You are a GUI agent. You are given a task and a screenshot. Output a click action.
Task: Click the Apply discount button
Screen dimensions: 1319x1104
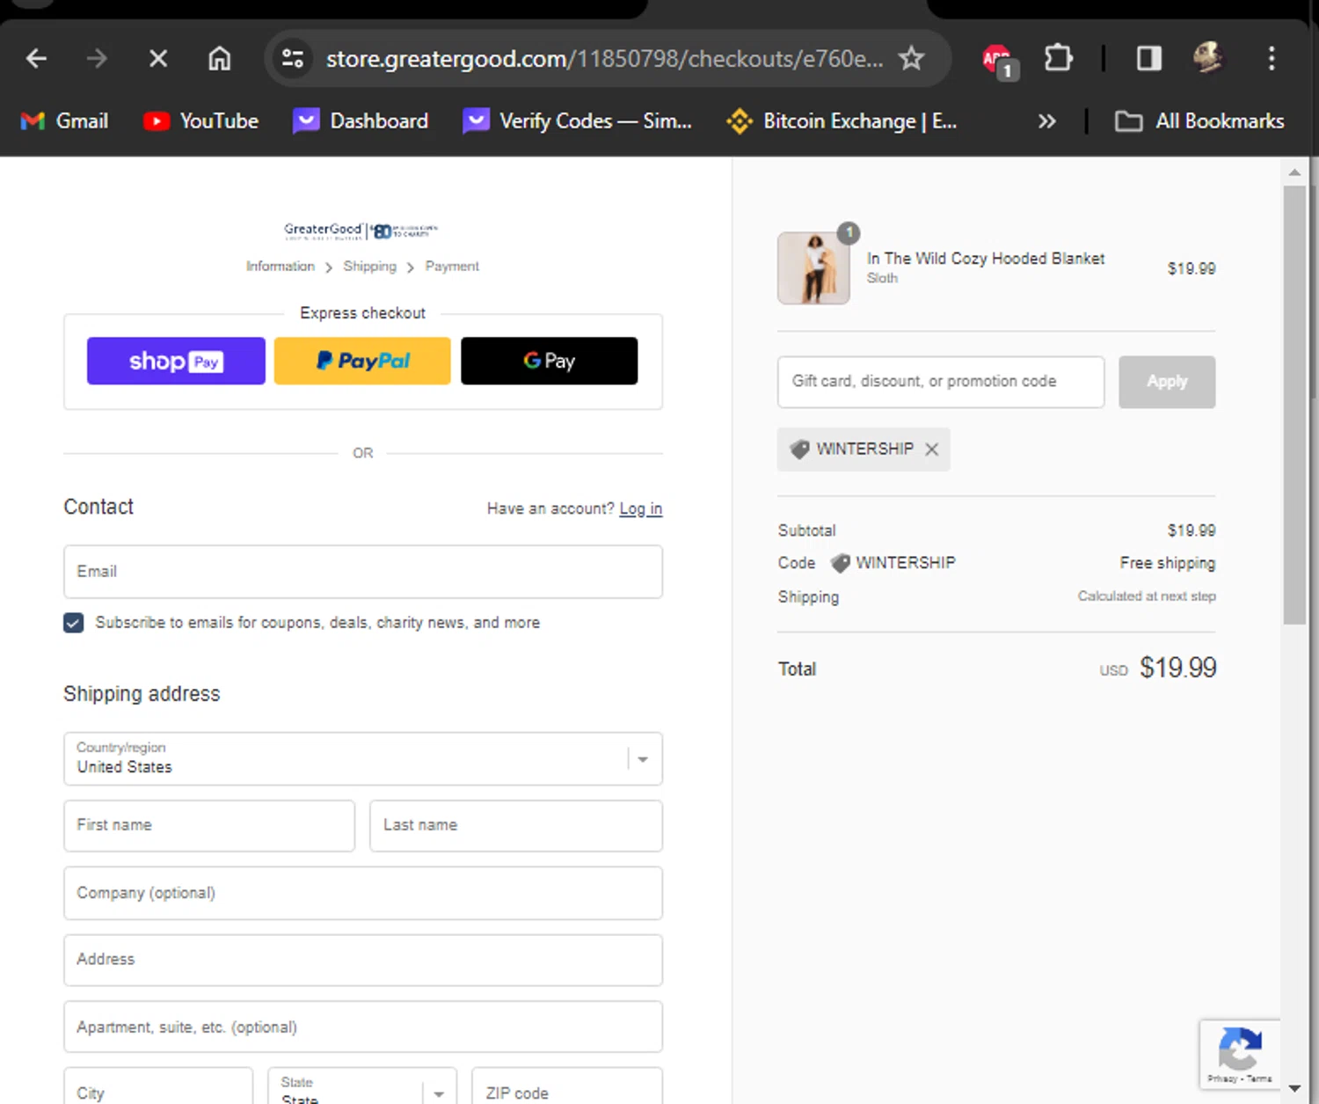pos(1167,382)
